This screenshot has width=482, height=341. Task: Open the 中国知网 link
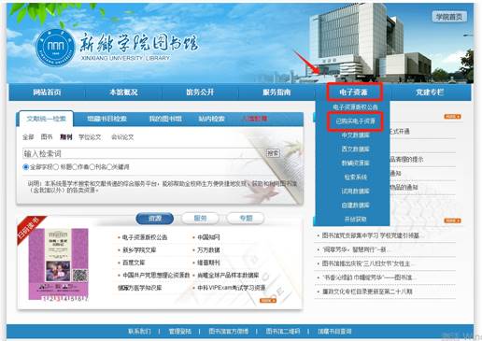click(208, 237)
